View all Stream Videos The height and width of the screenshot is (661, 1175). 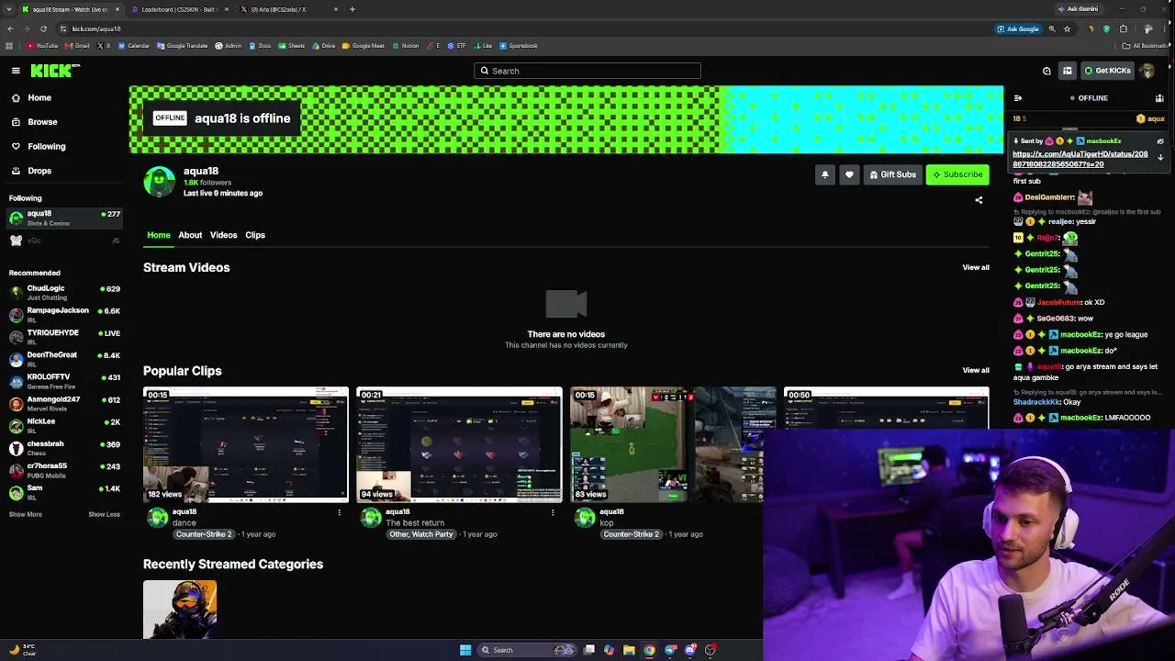coord(976,267)
